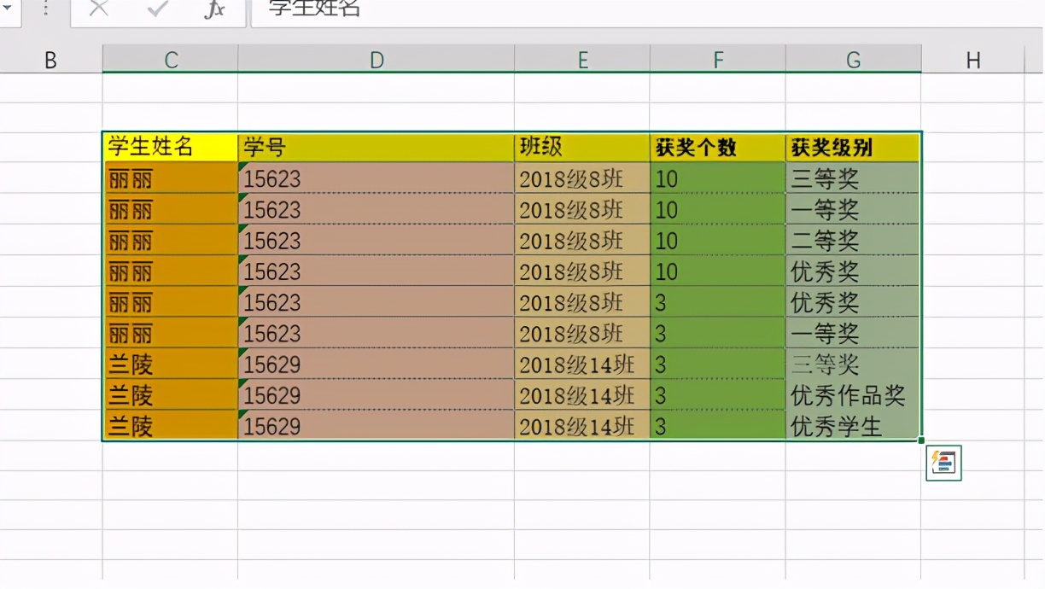Open the Insert Function fx dialog

click(x=214, y=9)
